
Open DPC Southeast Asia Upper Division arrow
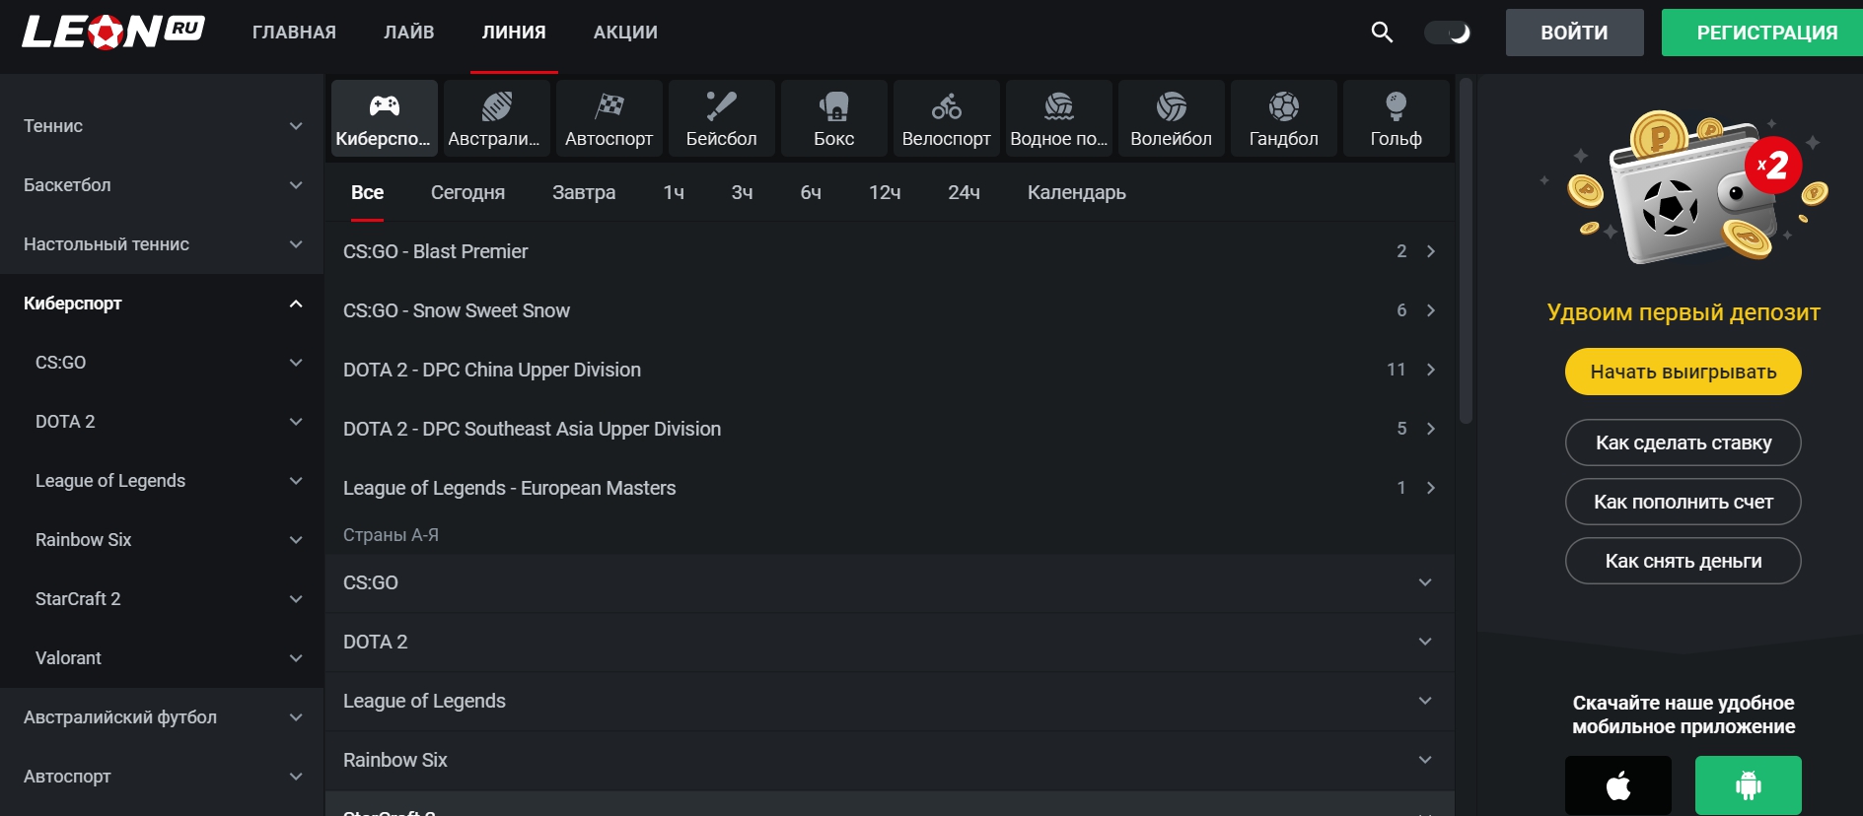[x=1431, y=429]
